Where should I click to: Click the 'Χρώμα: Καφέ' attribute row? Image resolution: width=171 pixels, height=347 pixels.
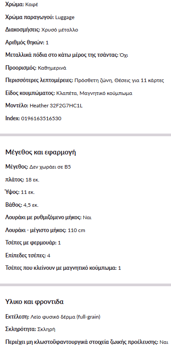tap(22, 4)
